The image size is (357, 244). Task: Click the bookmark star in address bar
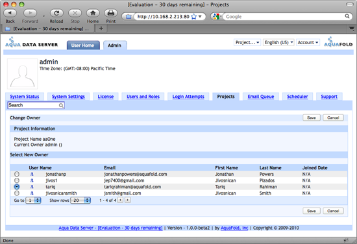(x=194, y=17)
